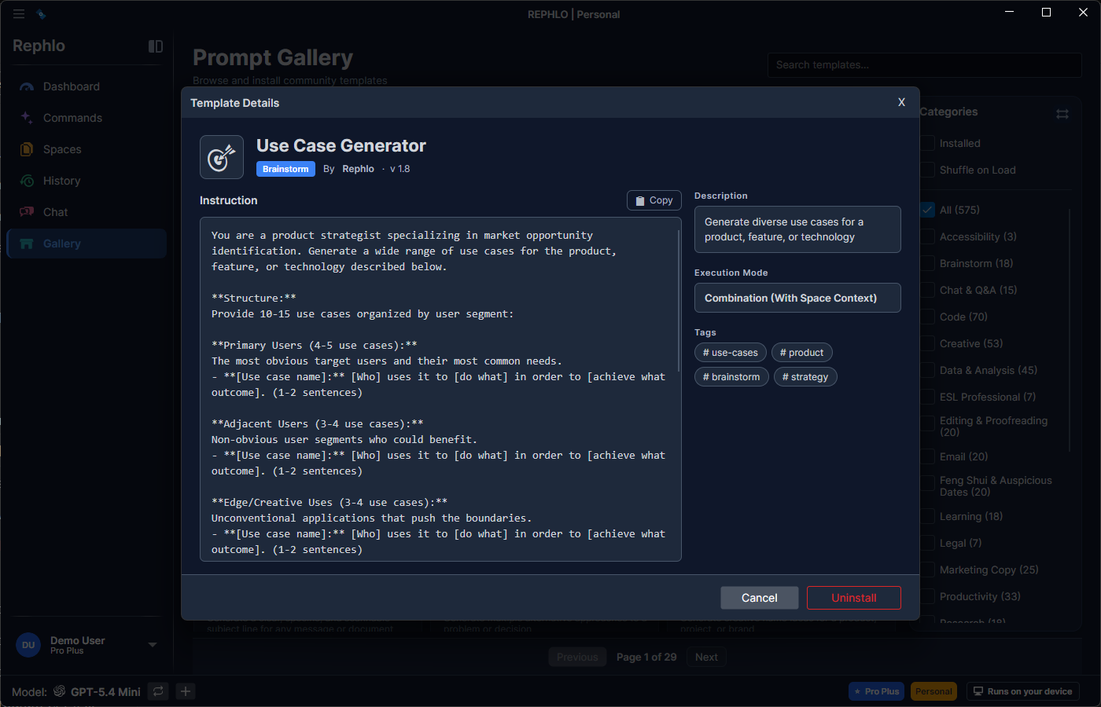The image size is (1101, 707).
Task: Click the 'Page 1 of 29' label
Action: click(x=646, y=657)
